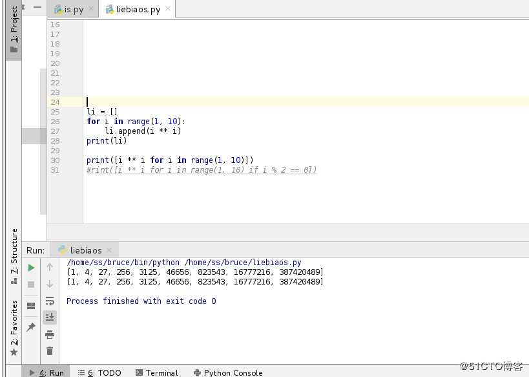This screenshot has height=377, width=529.
Task: Move down the stack trace arrow
Action: [x=50, y=284]
